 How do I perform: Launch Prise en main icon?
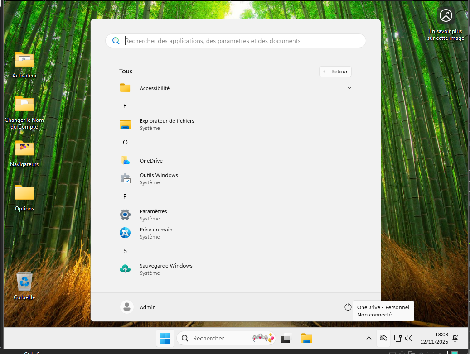[125, 233]
